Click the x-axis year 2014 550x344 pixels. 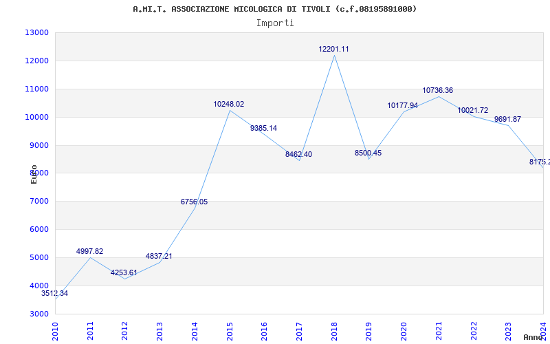(x=195, y=331)
